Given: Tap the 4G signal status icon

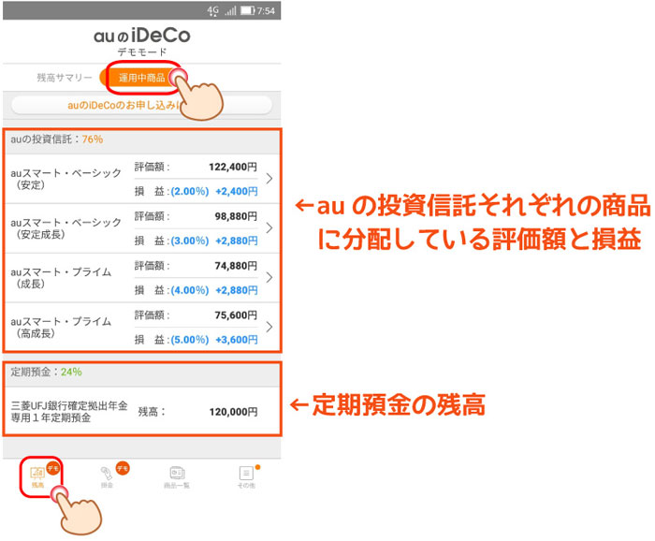Looking at the screenshot, I should click(213, 11).
